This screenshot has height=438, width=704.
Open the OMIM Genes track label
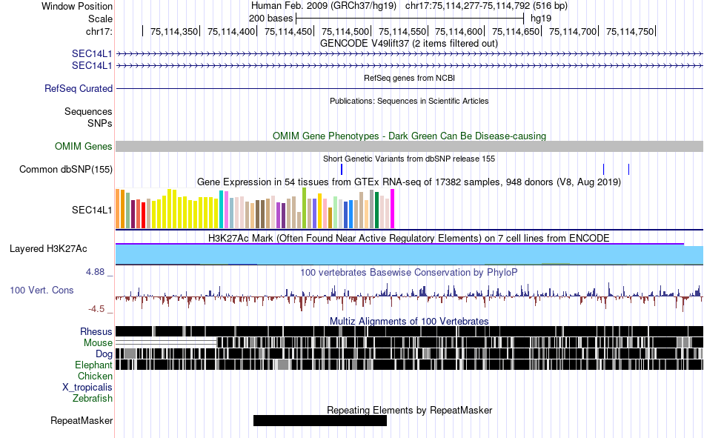click(83, 147)
